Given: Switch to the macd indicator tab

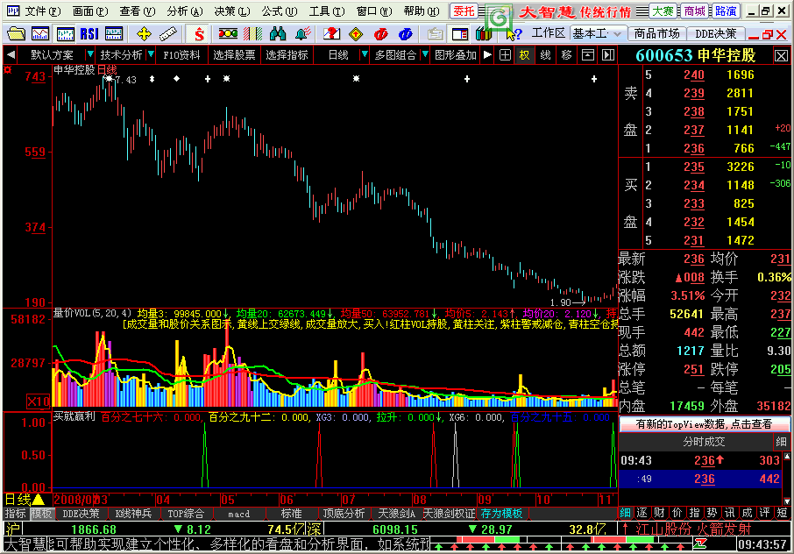Looking at the screenshot, I should pyautogui.click(x=239, y=514).
